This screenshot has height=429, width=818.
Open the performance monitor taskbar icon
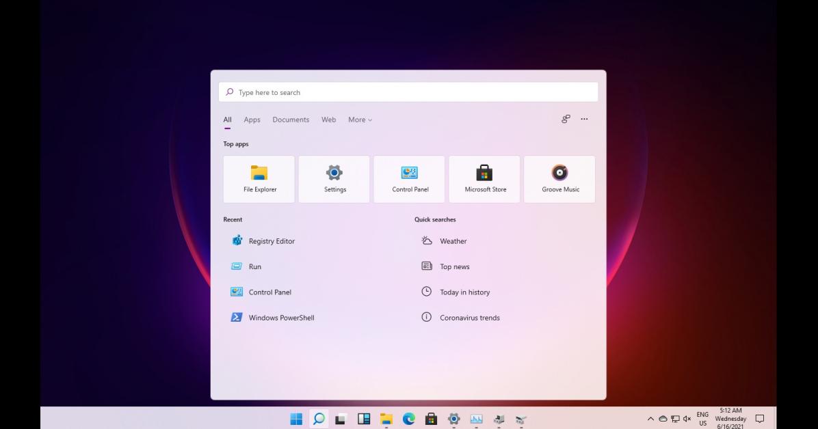click(476, 419)
